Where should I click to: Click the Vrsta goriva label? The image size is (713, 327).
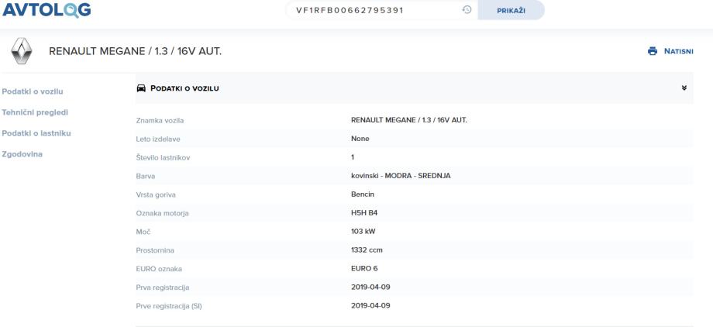pyautogui.click(x=156, y=194)
